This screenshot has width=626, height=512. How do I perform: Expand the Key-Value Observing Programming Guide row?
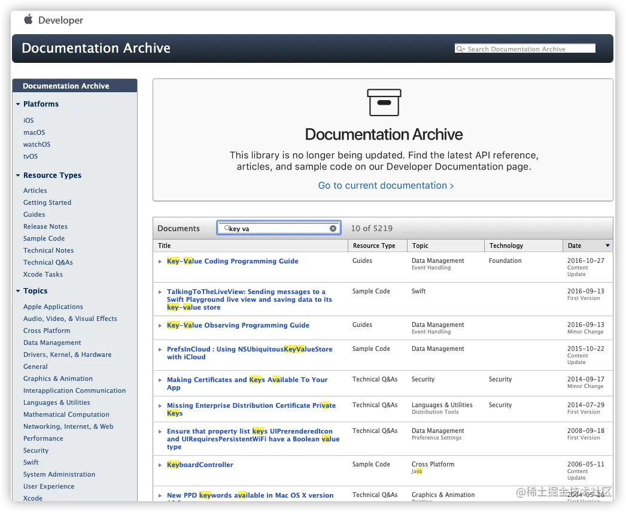[x=160, y=326]
